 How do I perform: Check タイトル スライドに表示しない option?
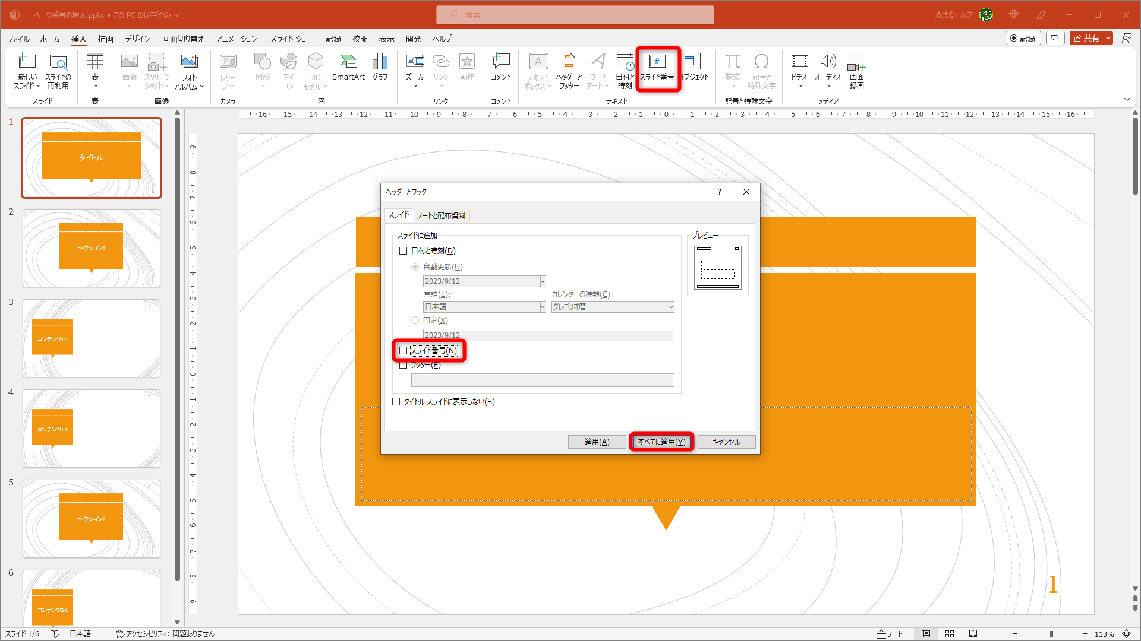[396, 402]
